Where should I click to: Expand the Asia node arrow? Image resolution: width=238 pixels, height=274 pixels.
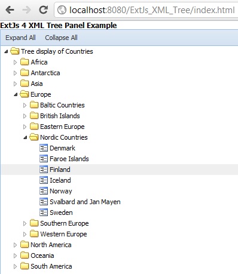tap(15, 84)
